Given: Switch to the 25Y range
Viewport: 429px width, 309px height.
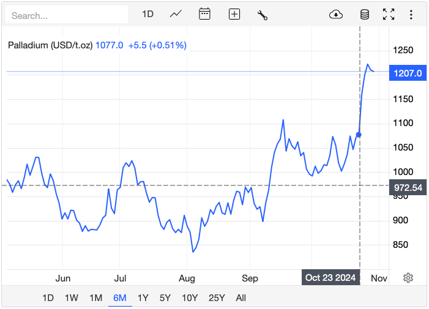Looking at the screenshot, I should click(x=217, y=297).
